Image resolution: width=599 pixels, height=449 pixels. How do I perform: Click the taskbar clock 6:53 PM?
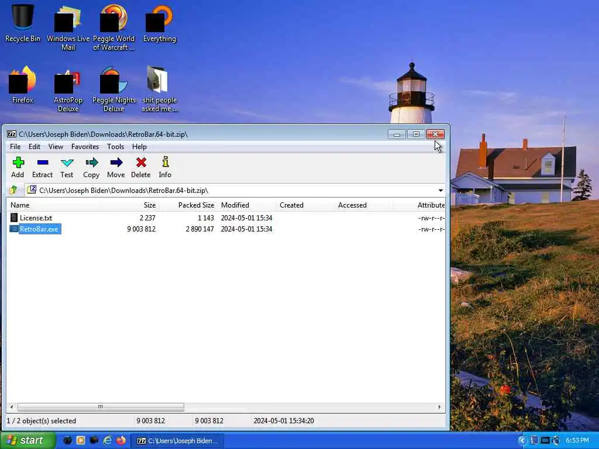point(577,440)
